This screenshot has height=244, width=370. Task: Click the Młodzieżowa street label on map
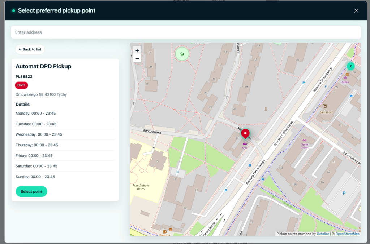[152, 132]
